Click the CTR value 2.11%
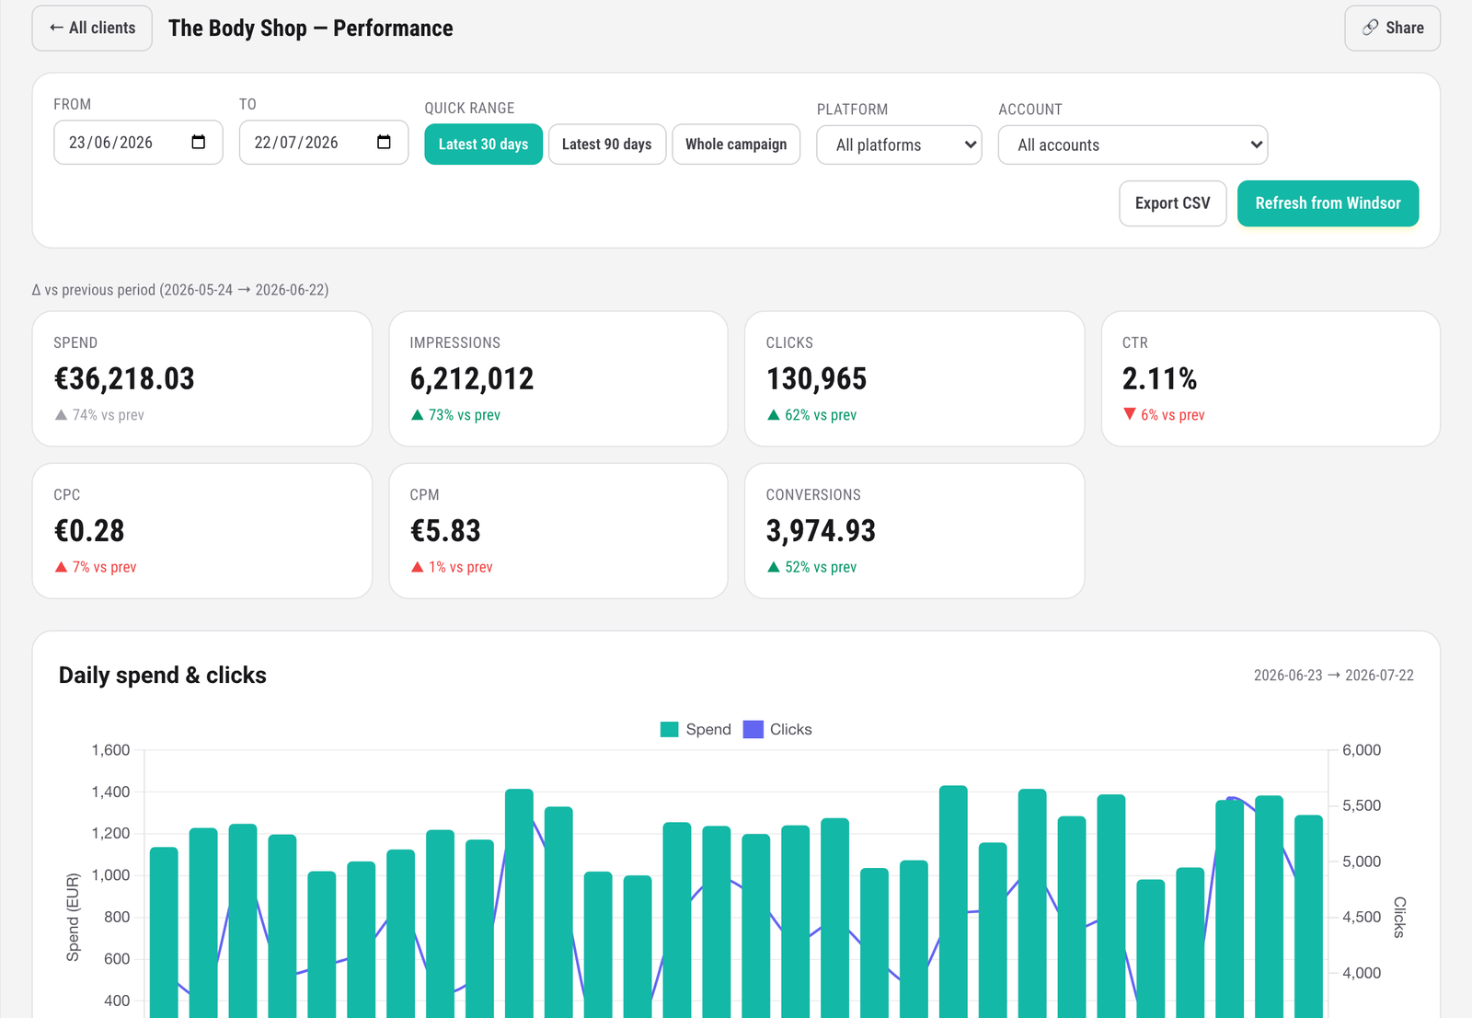This screenshot has width=1472, height=1018. tap(1159, 379)
